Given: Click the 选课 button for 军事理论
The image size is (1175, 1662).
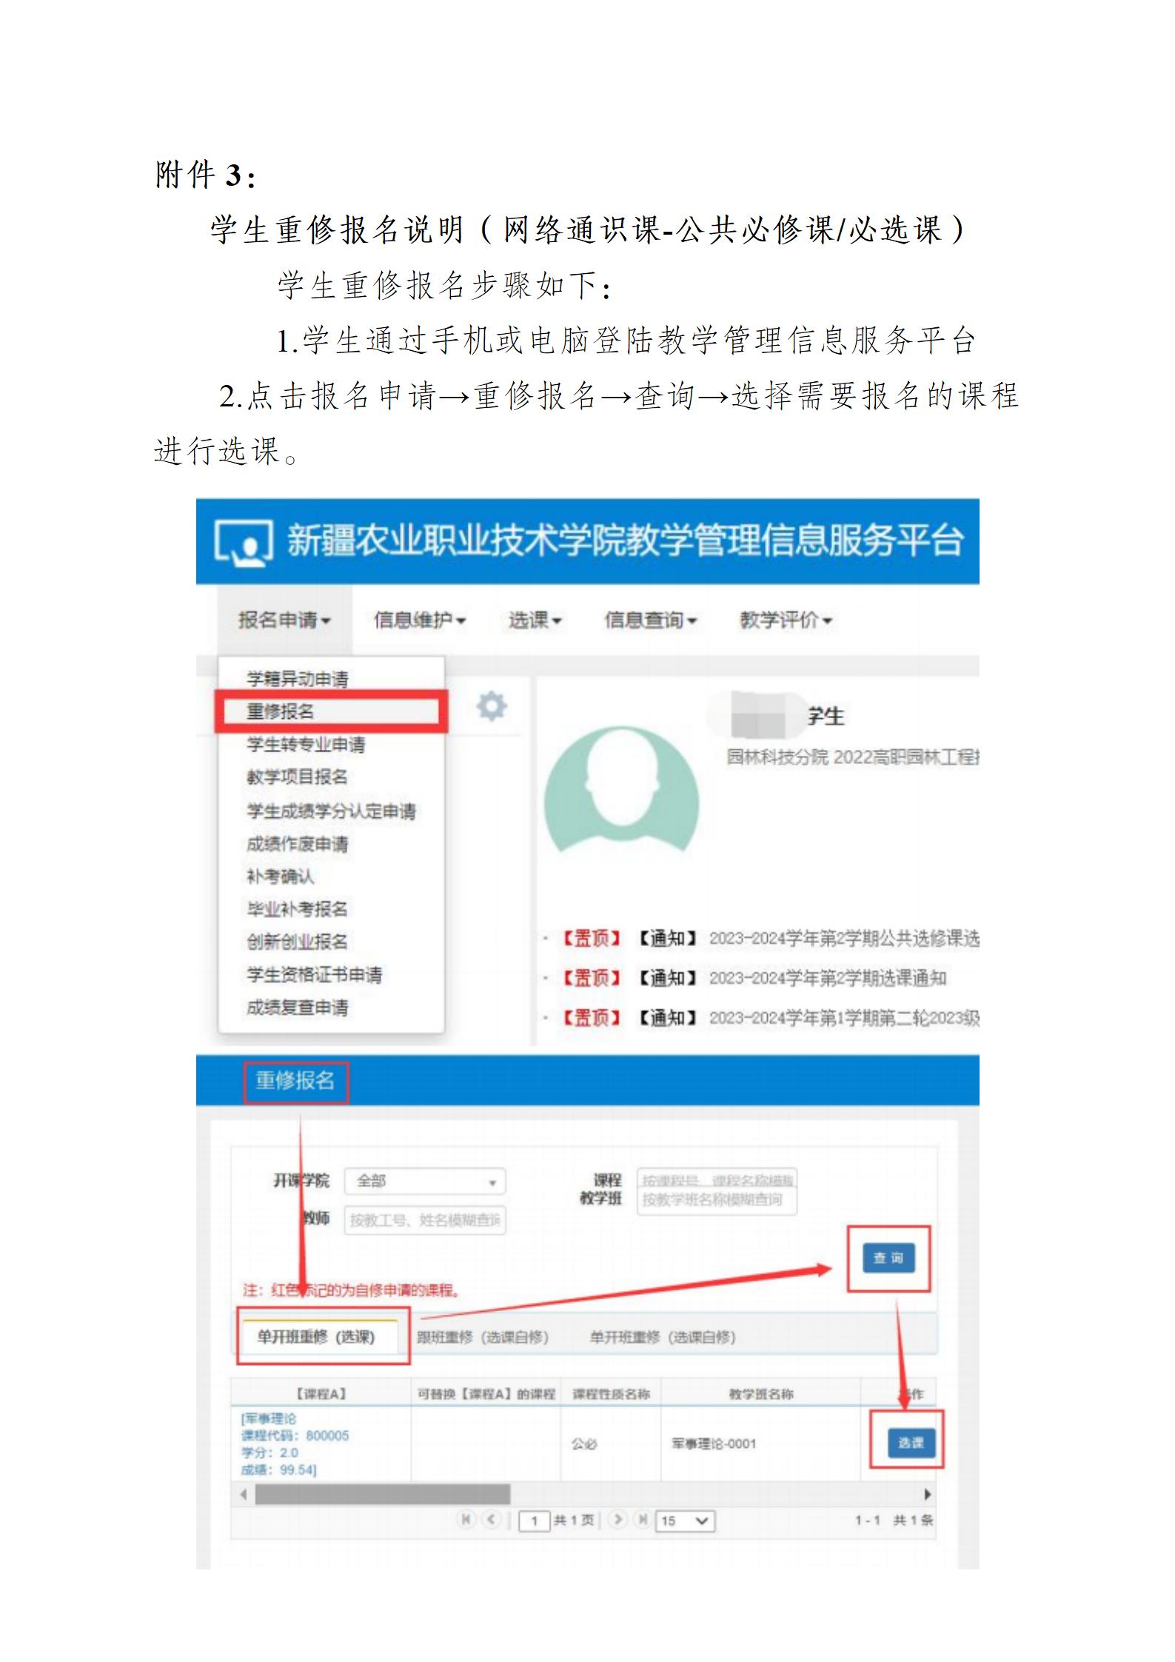Looking at the screenshot, I should (910, 1442).
